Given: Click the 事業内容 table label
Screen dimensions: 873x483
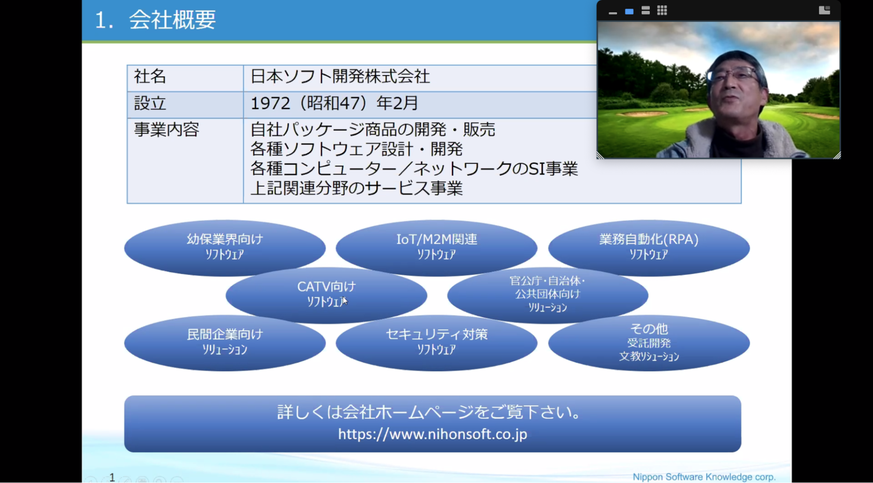Looking at the screenshot, I should pos(166,130).
